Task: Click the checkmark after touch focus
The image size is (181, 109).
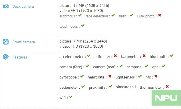Action: pyautogui.click(x=83, y=25)
